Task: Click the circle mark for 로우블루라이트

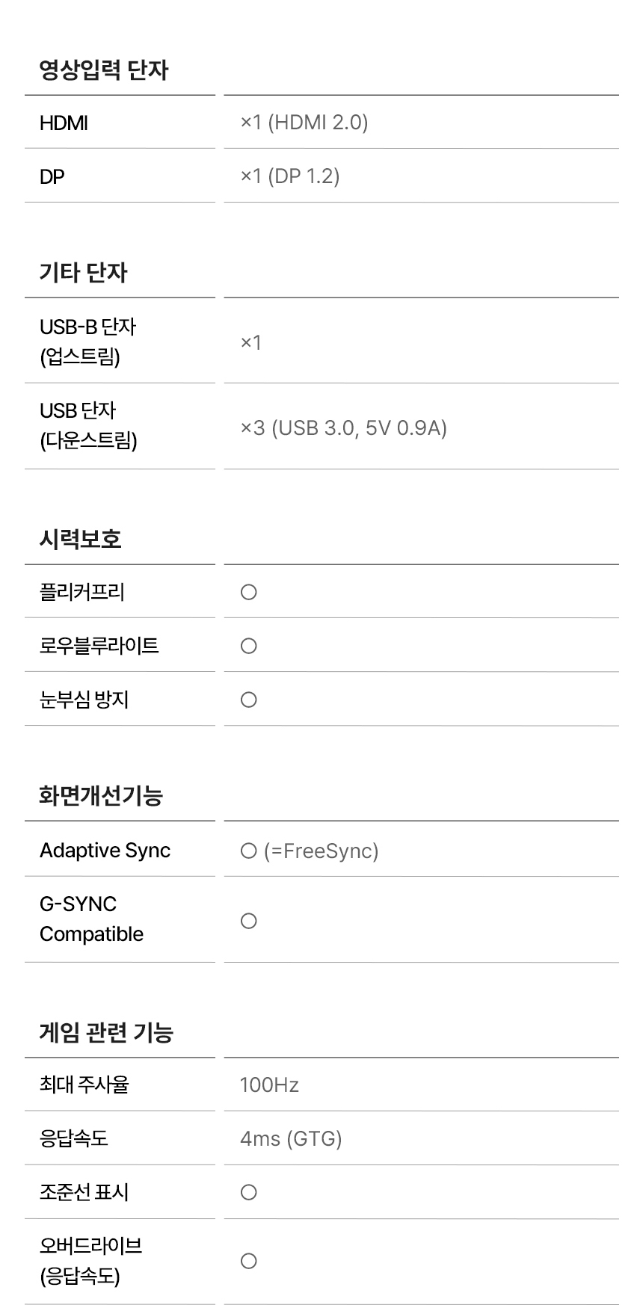Action: (x=249, y=647)
